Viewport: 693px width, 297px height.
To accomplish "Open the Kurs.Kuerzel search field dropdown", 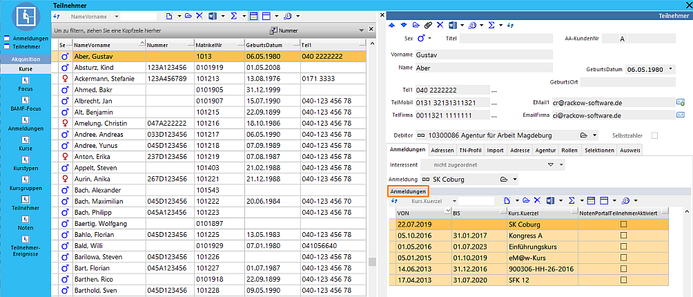I will point(453,201).
